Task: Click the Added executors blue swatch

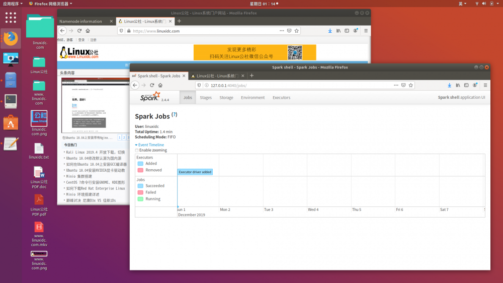Action: point(140,164)
